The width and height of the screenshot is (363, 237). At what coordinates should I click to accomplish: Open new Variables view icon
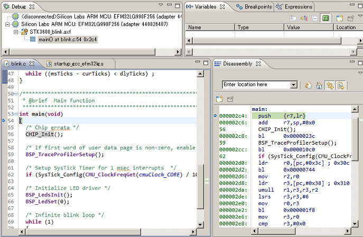pyautogui.click(x=340, y=18)
